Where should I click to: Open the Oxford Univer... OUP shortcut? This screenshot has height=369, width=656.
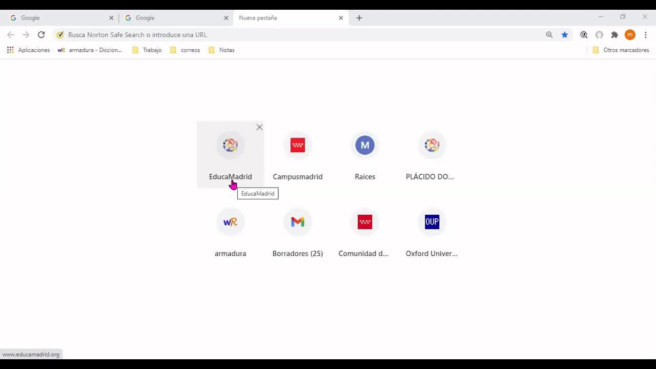click(432, 232)
